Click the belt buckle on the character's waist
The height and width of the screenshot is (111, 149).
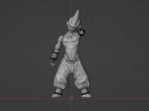click(72, 60)
